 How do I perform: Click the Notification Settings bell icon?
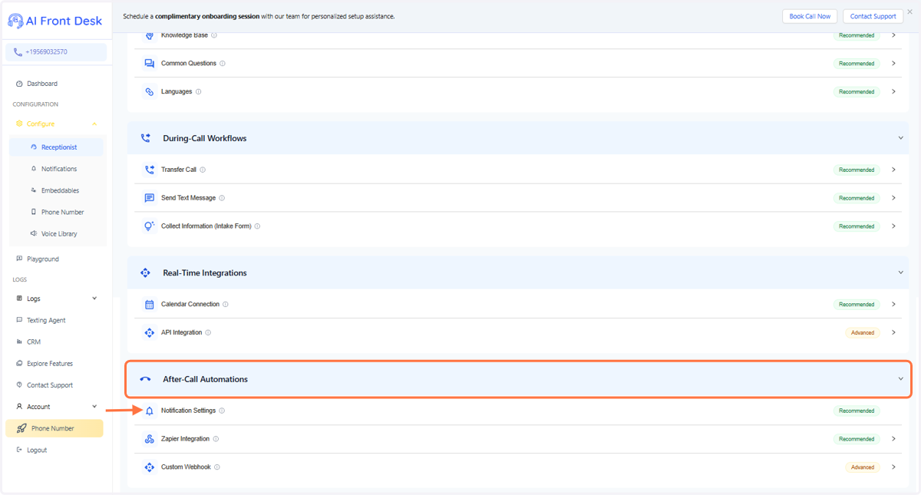[x=150, y=411]
